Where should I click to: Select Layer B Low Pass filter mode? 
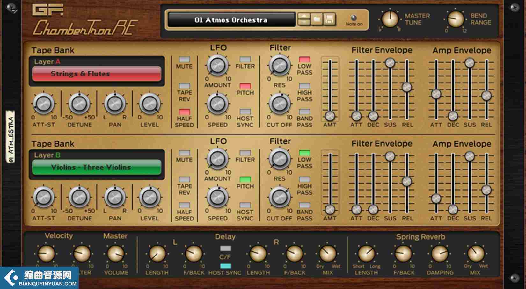tap(304, 153)
